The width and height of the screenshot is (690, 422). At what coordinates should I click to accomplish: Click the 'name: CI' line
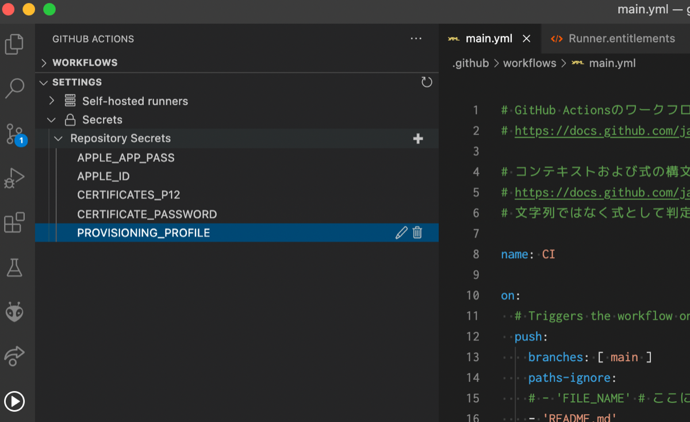coord(528,254)
